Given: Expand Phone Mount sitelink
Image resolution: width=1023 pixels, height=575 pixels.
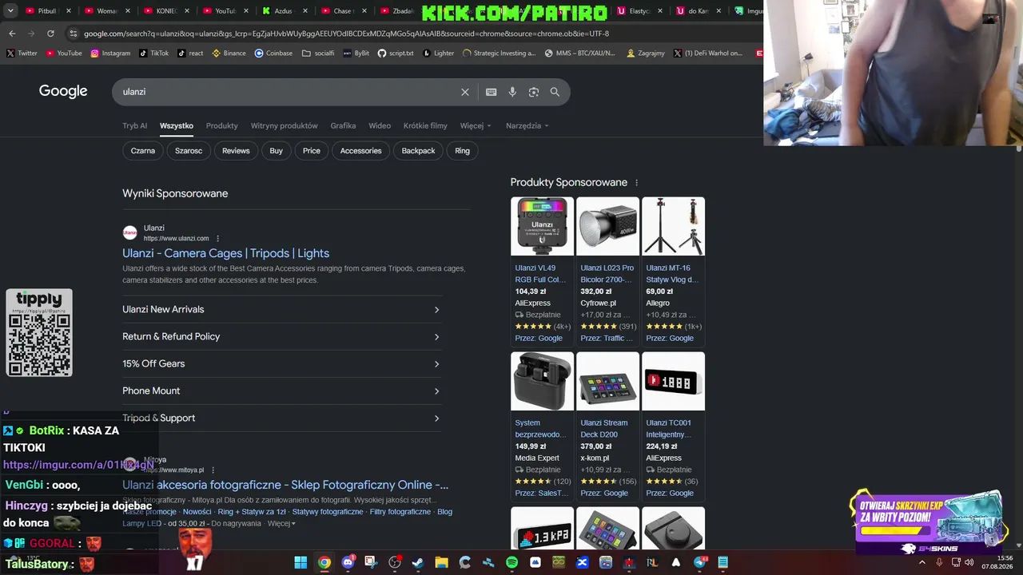Looking at the screenshot, I should 281,391.
